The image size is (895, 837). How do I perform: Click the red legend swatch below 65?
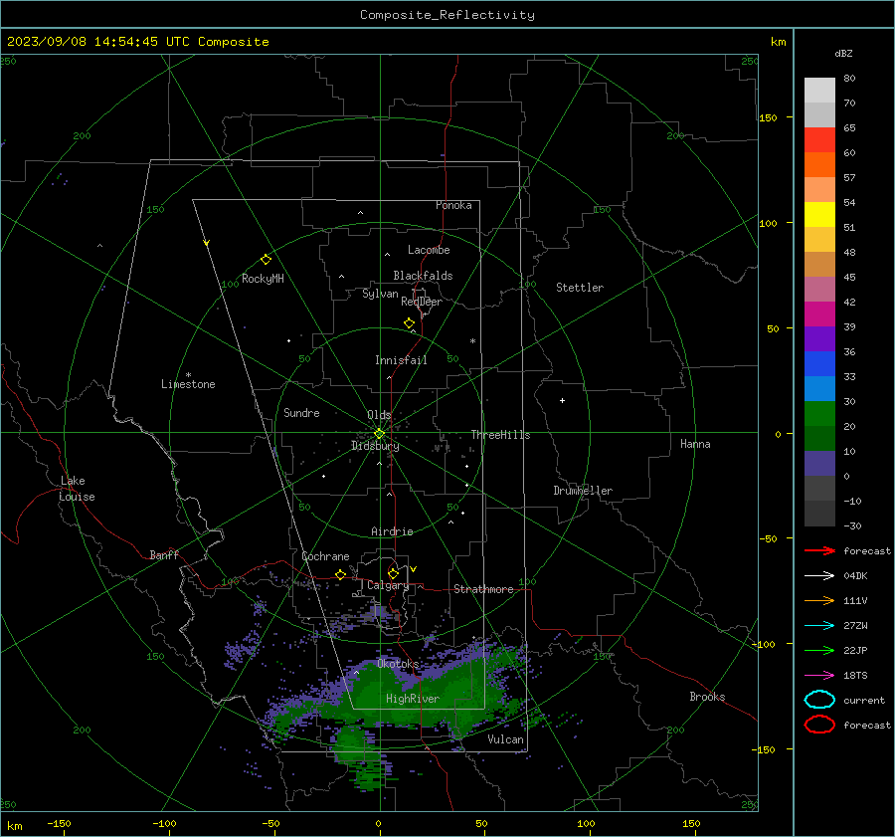tap(819, 139)
